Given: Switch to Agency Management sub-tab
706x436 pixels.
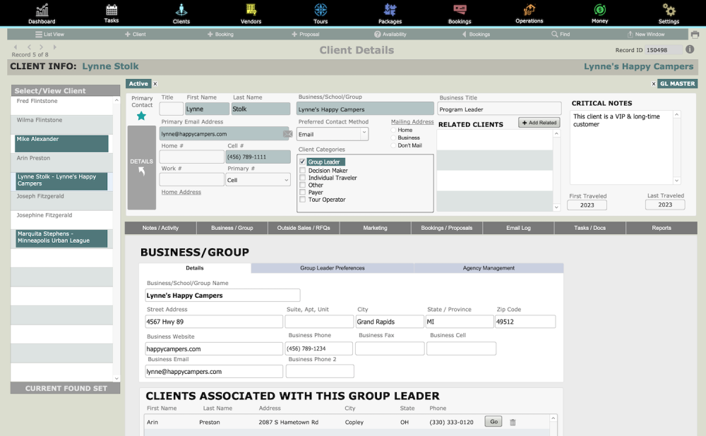Looking at the screenshot, I should (489, 268).
